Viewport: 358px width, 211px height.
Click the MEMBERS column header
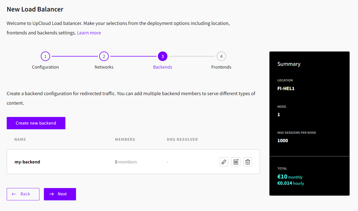[125, 139]
